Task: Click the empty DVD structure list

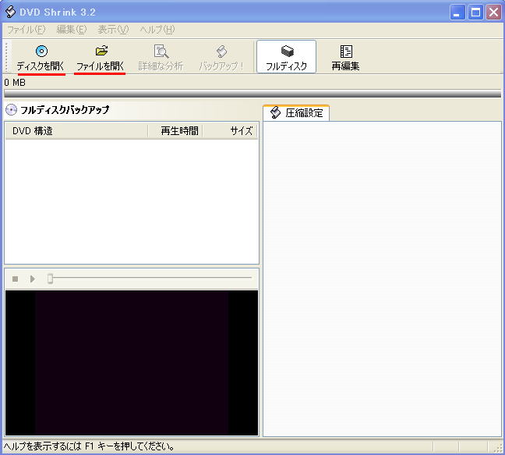Action: [x=132, y=201]
